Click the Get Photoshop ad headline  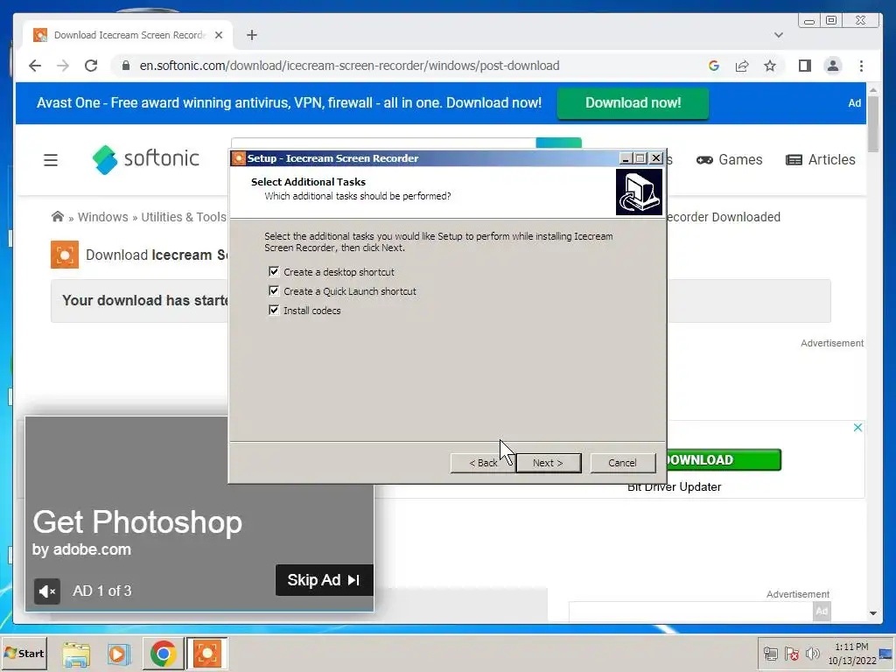pyautogui.click(x=137, y=522)
